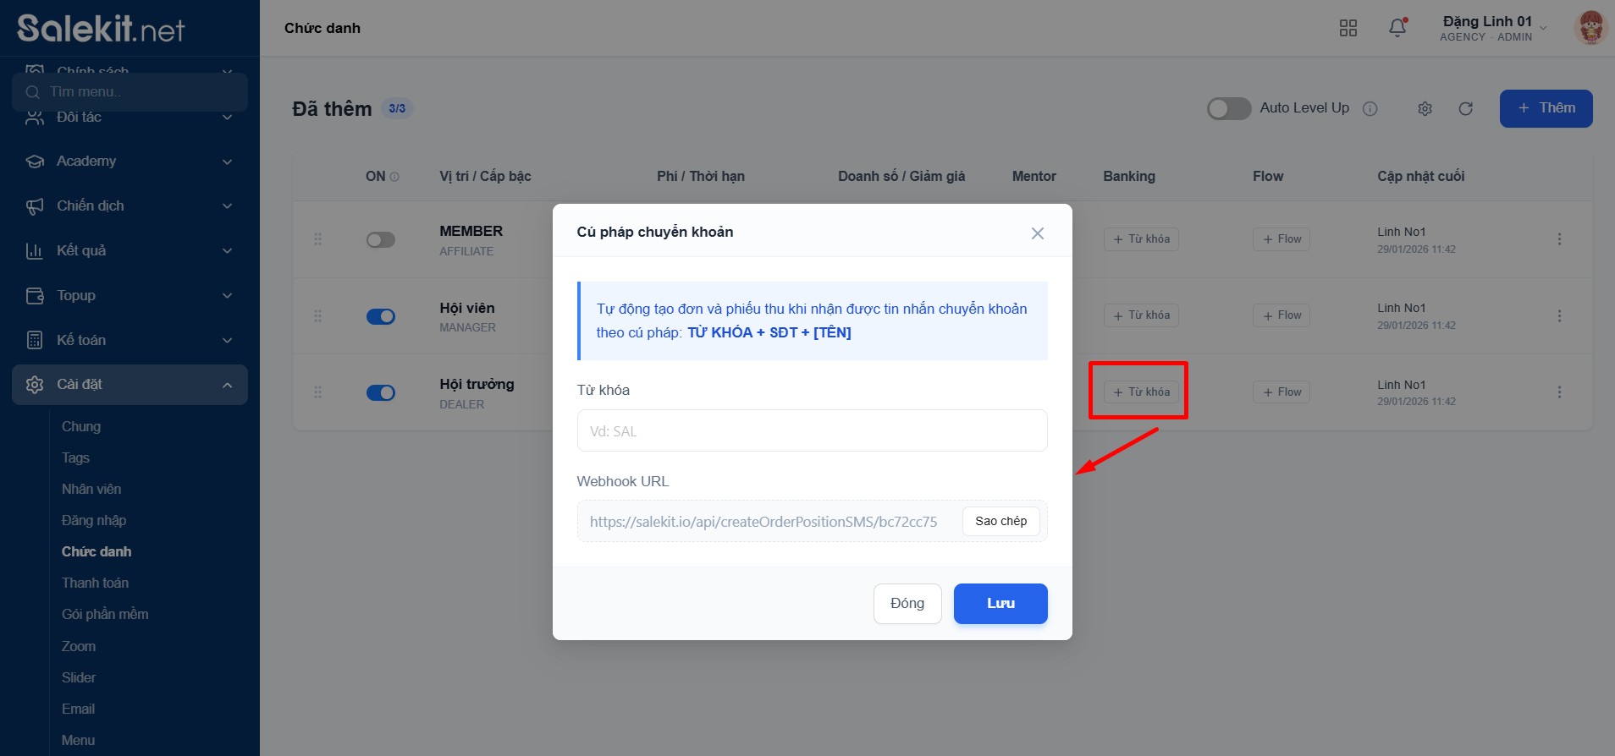Open the apps grid icon

(x=1348, y=28)
